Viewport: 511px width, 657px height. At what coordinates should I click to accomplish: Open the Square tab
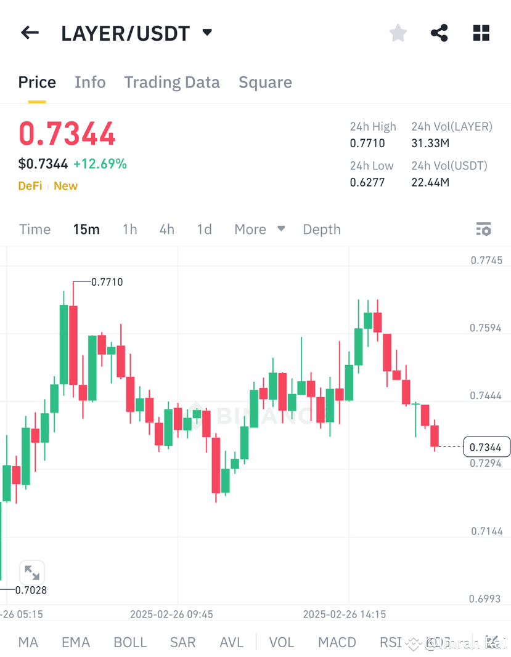pos(265,82)
